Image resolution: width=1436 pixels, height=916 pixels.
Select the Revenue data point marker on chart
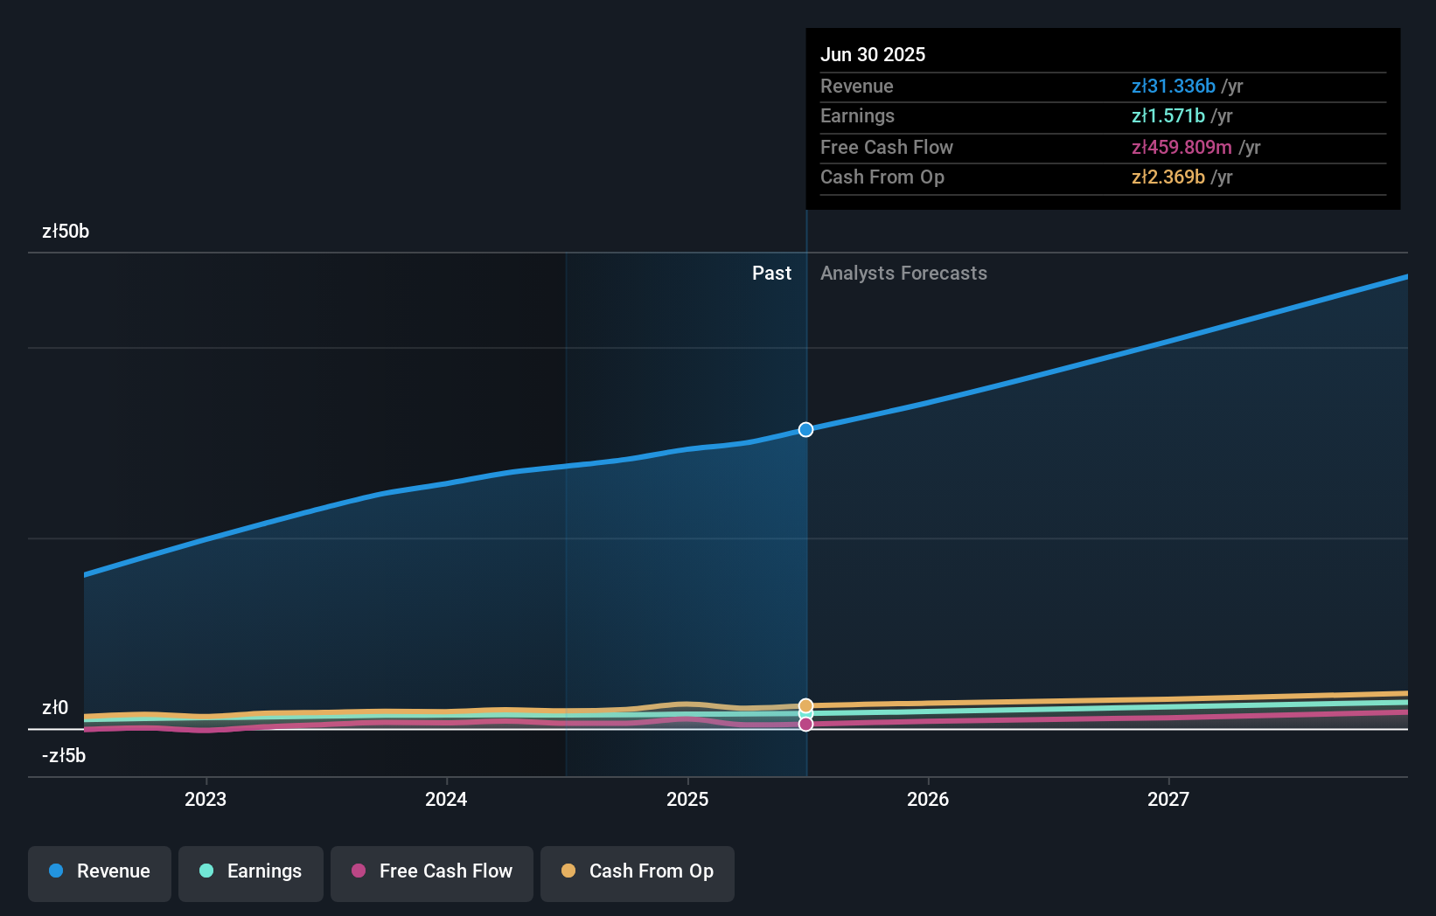(x=805, y=429)
